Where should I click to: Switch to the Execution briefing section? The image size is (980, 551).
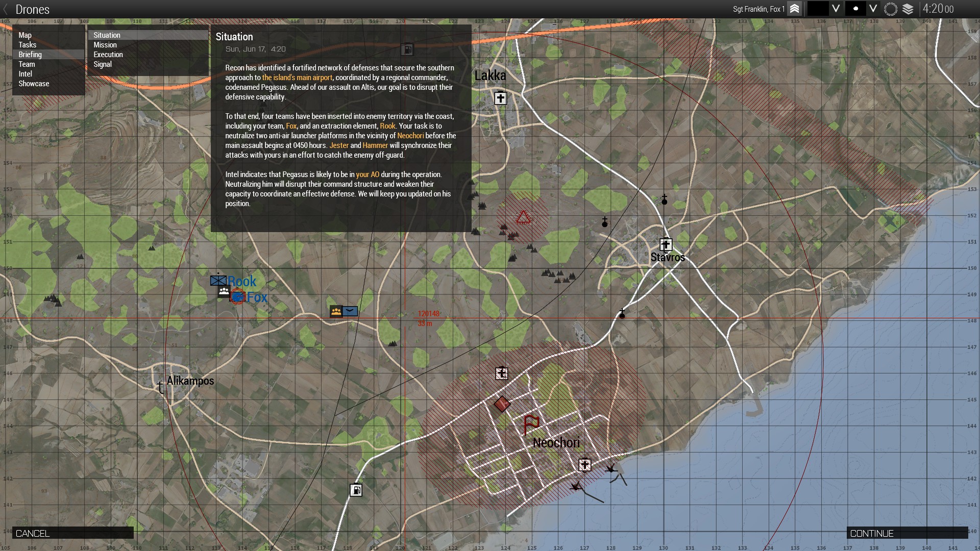click(108, 55)
